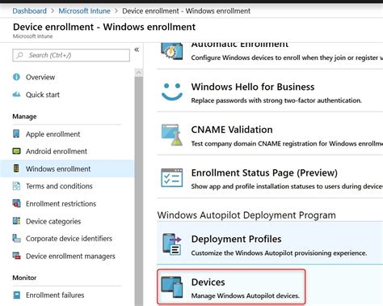
Task: Click the Device enrollment managers icon
Action: tap(16, 256)
